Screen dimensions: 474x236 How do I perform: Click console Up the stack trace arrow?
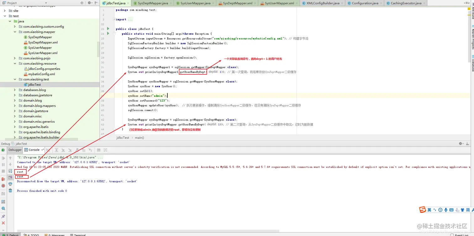[x=10, y=158]
